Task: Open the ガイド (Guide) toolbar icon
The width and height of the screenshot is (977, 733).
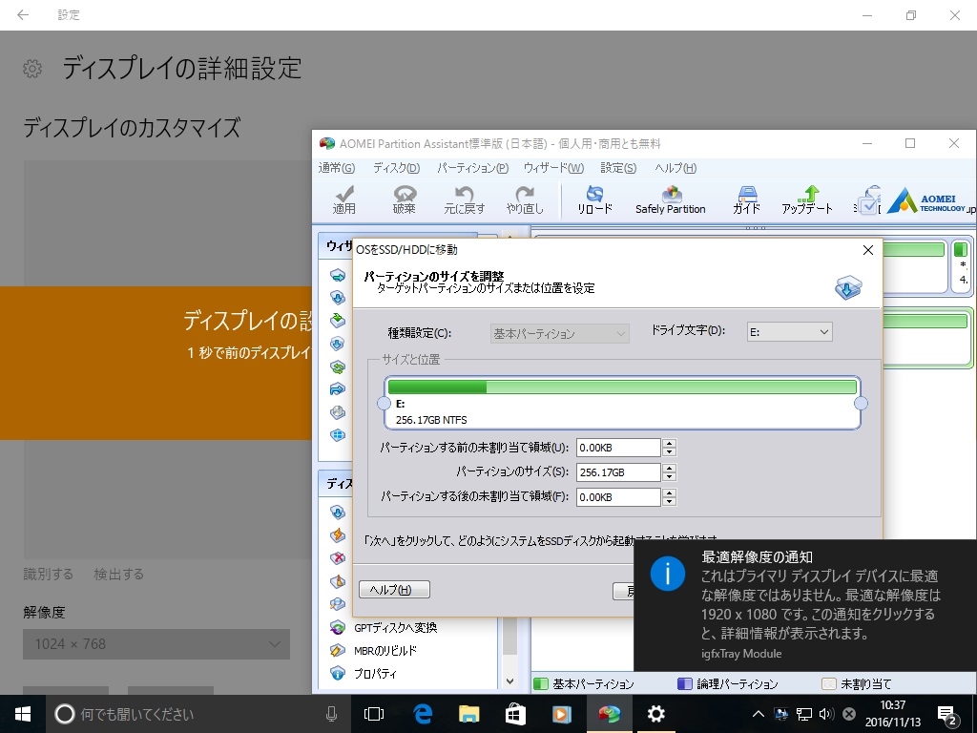Action: (x=746, y=200)
